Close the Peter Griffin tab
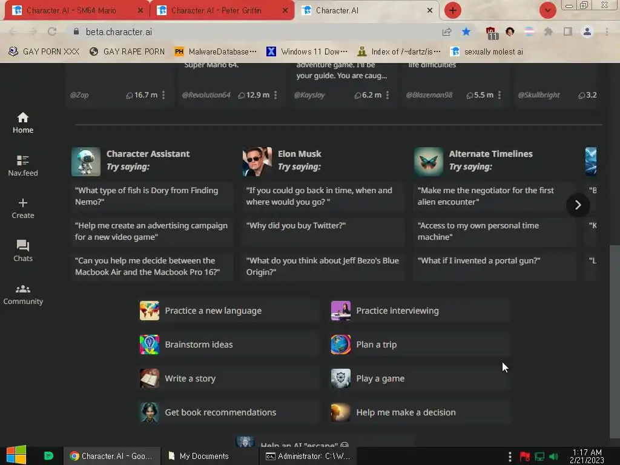The width and height of the screenshot is (620, 465). [x=285, y=11]
